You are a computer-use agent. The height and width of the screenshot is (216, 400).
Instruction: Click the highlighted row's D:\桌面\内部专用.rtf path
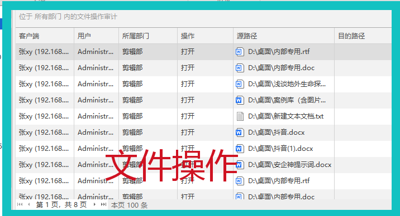(x=279, y=52)
